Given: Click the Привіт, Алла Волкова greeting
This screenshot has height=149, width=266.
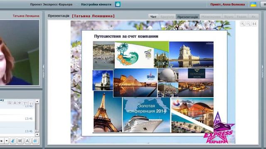Looking at the screenshot, I should [228, 5].
